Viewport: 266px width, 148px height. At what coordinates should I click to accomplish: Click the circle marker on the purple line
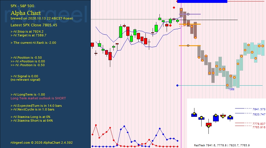point(188,14)
